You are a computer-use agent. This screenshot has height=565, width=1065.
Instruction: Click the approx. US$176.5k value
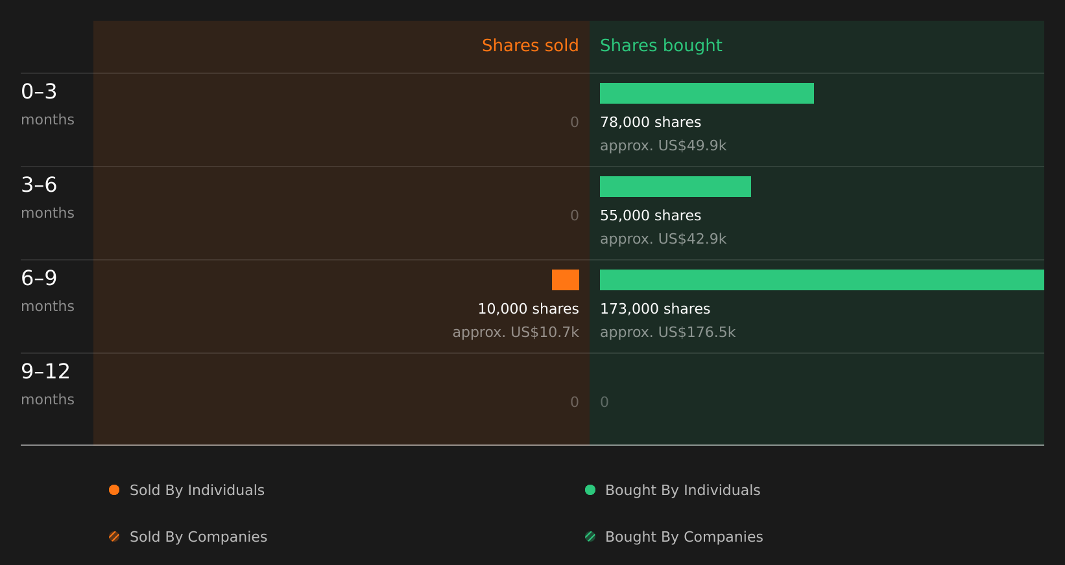coord(668,332)
